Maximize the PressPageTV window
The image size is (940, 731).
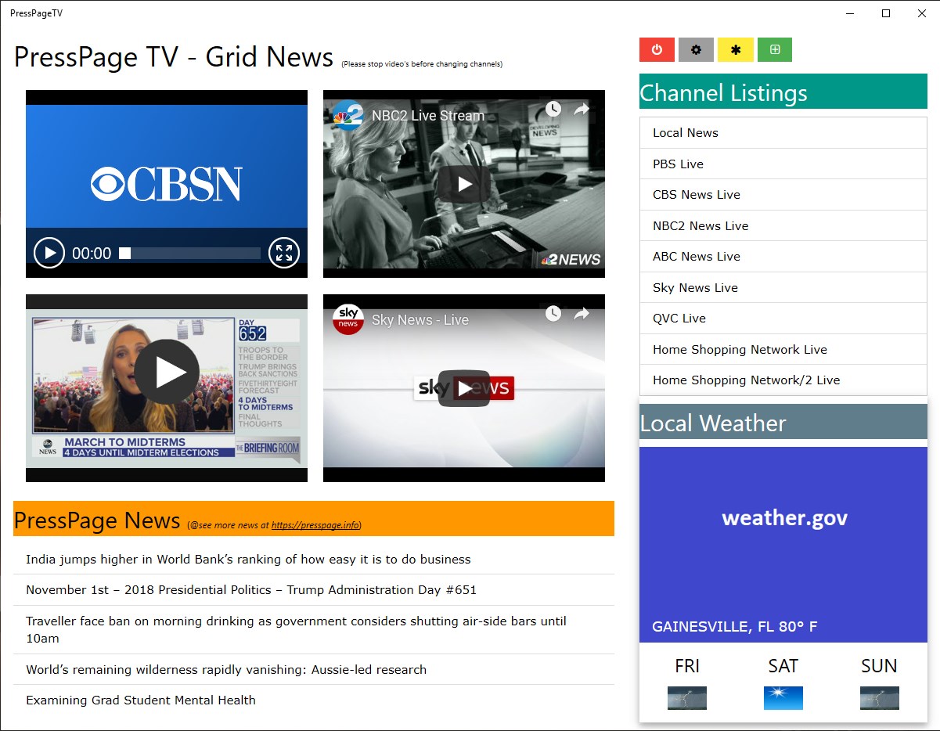click(886, 13)
